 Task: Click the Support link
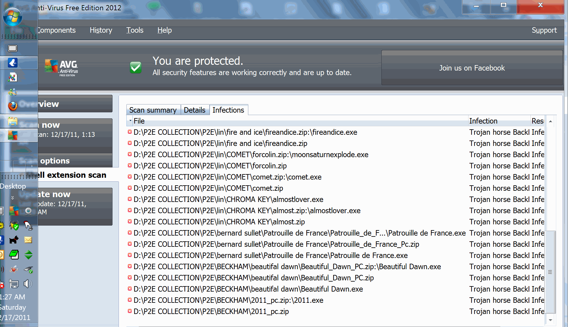544,30
